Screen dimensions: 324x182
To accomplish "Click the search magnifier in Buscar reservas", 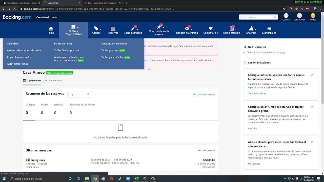I will tap(275, 17).
